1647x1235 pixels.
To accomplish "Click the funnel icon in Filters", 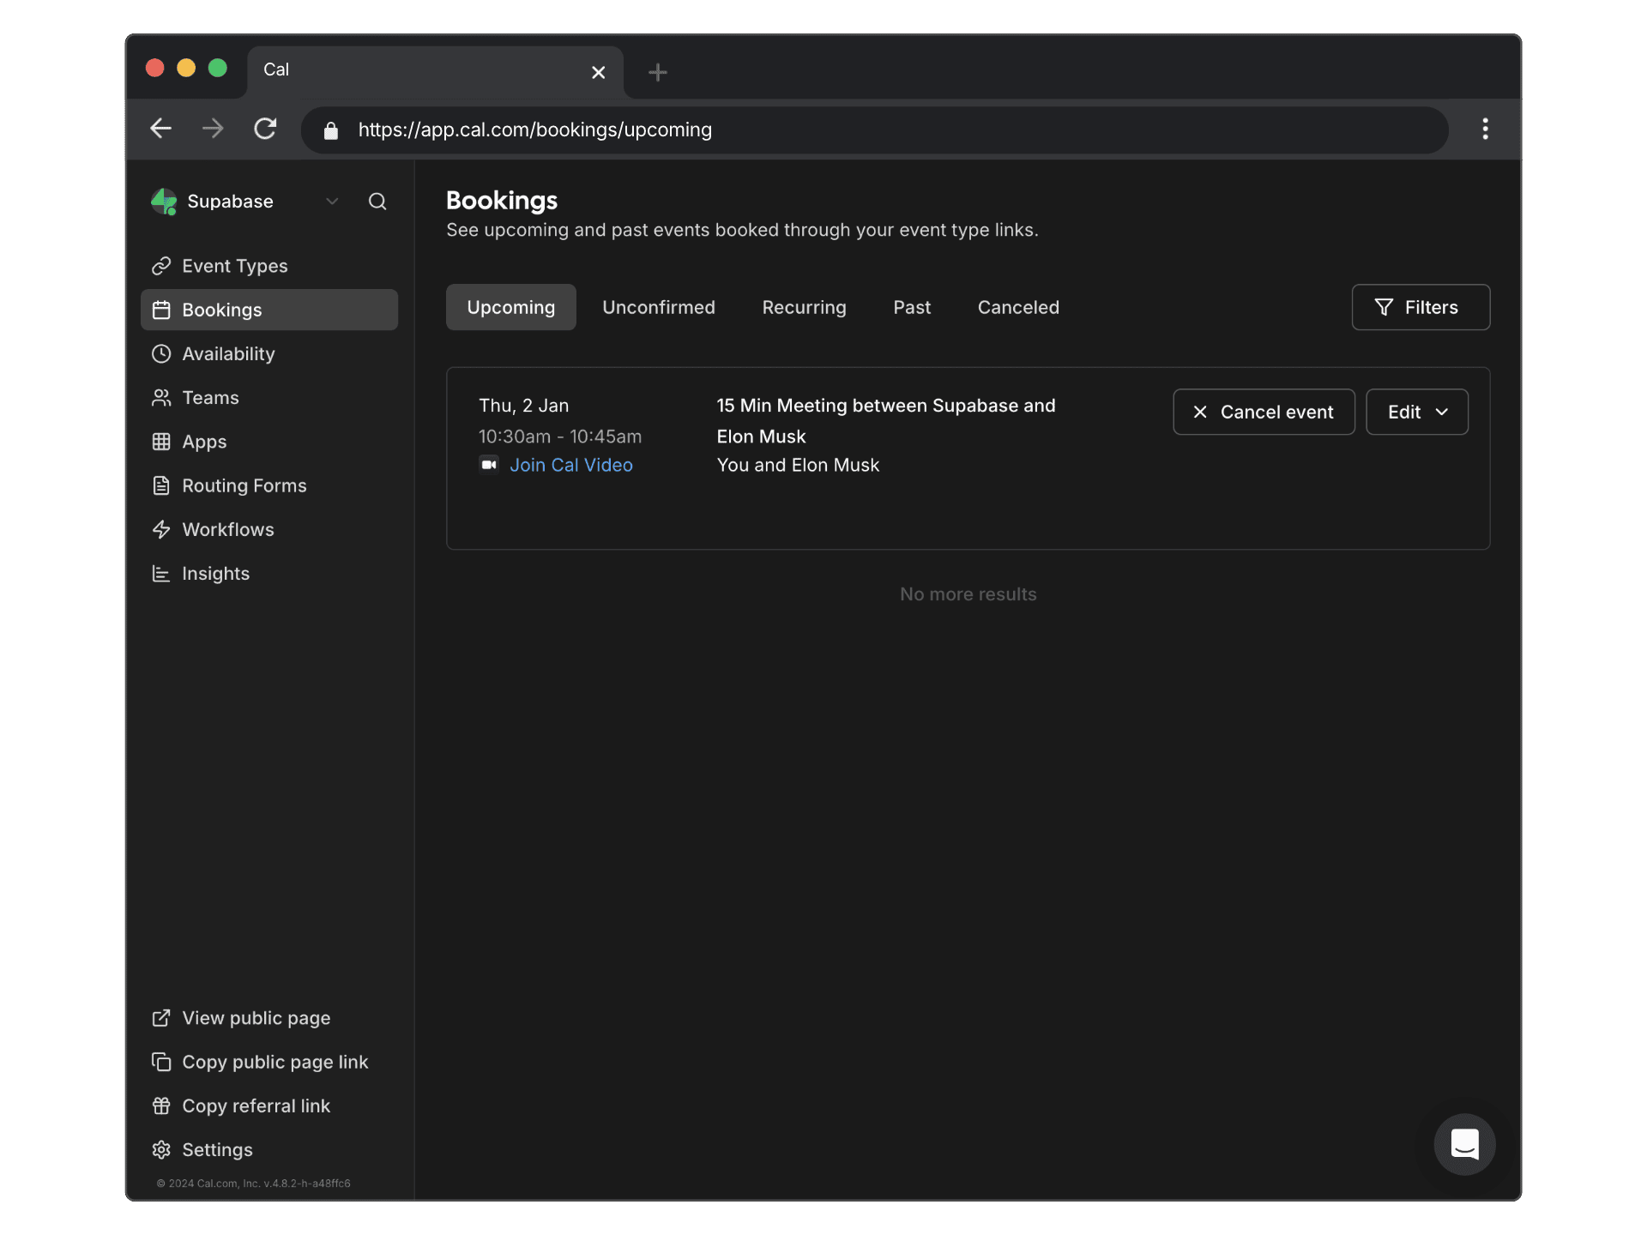I will pos(1384,307).
